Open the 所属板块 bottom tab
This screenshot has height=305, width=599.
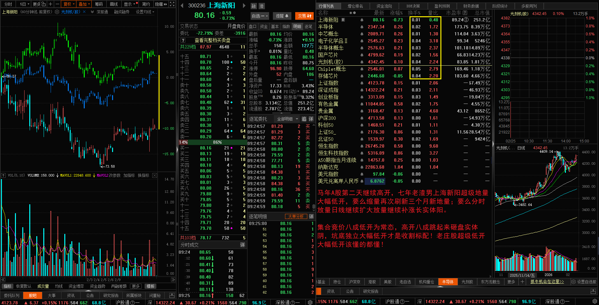134,295
